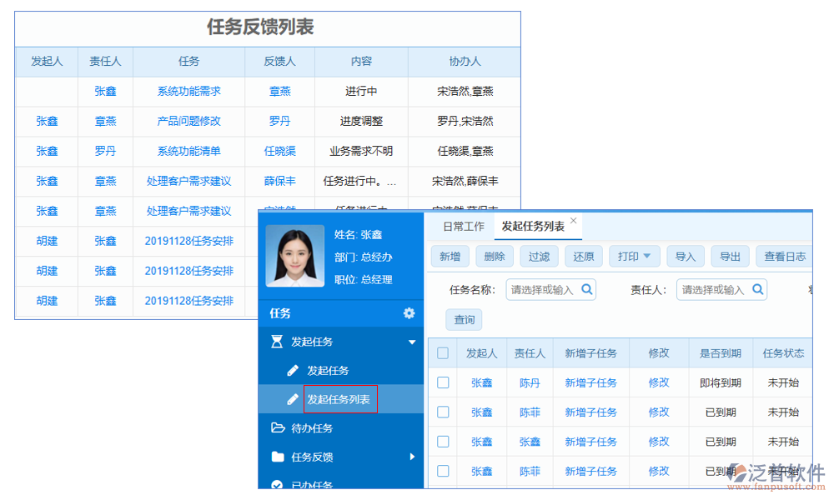The width and height of the screenshot is (834, 500).
Task: Click the gear settings icon beside 任务
Action: (409, 313)
